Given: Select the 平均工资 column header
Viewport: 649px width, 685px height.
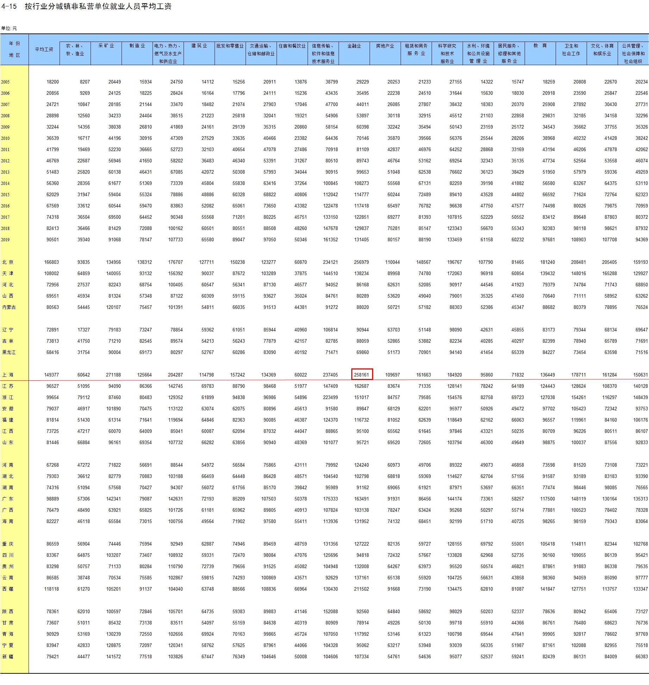Looking at the screenshot, I should 44,49.
